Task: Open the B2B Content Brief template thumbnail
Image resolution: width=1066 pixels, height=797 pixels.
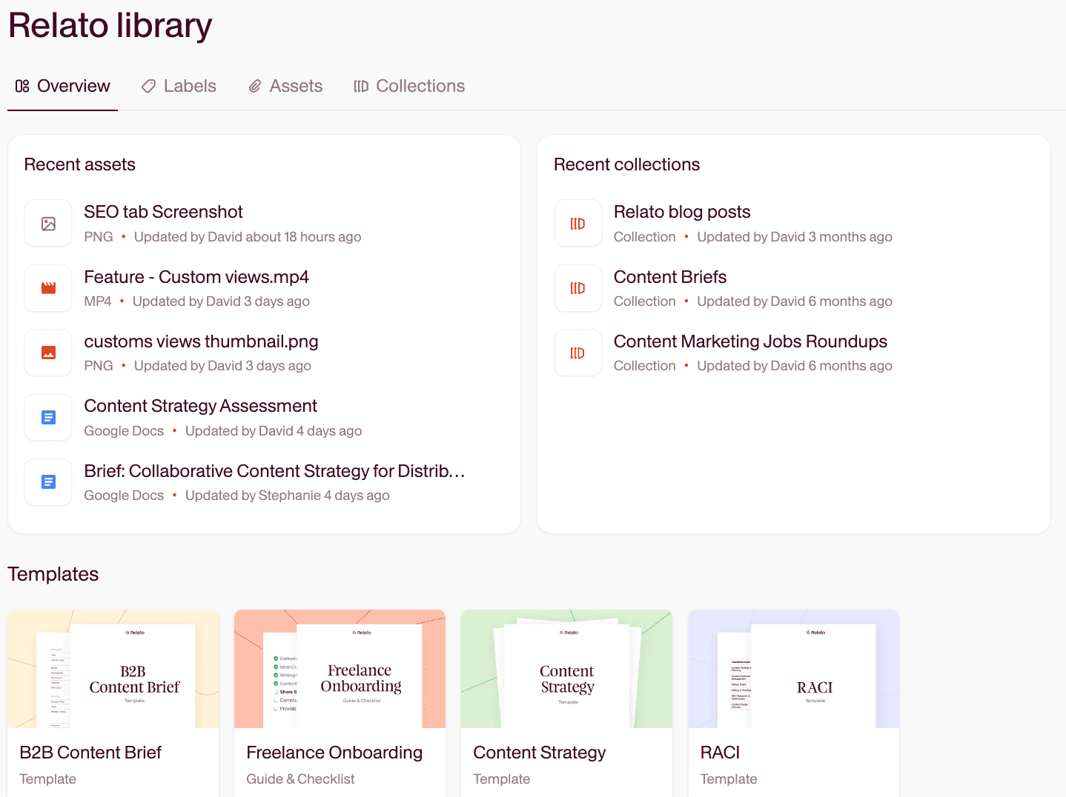Action: (113, 669)
